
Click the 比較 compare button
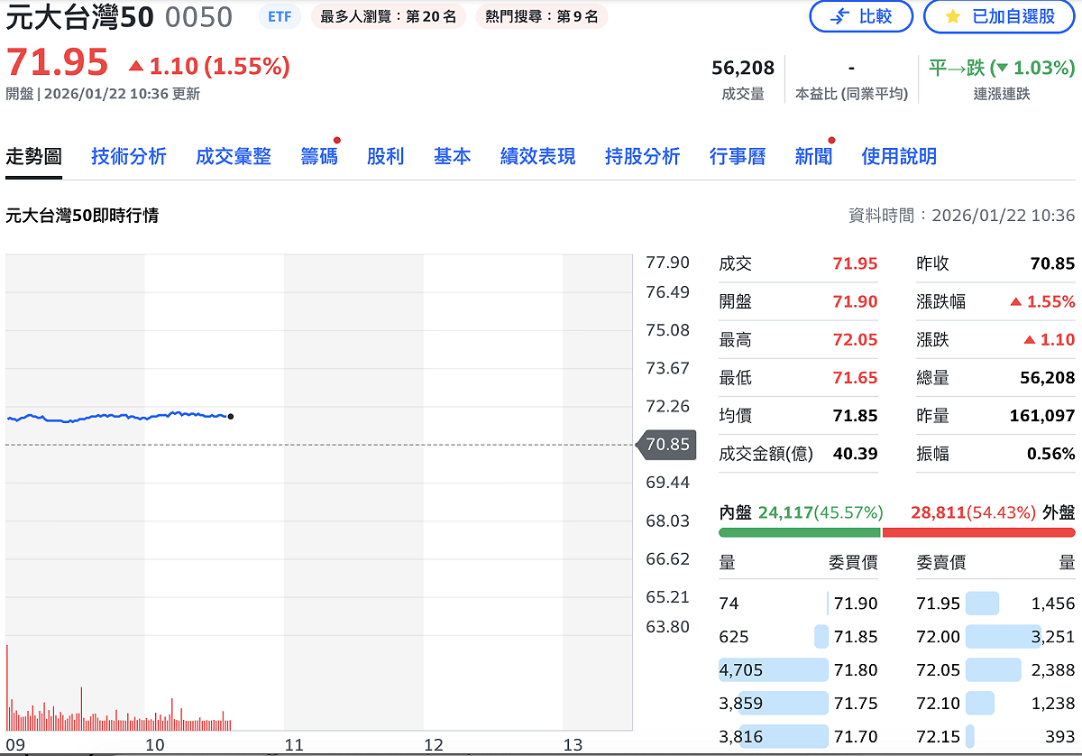[860, 16]
